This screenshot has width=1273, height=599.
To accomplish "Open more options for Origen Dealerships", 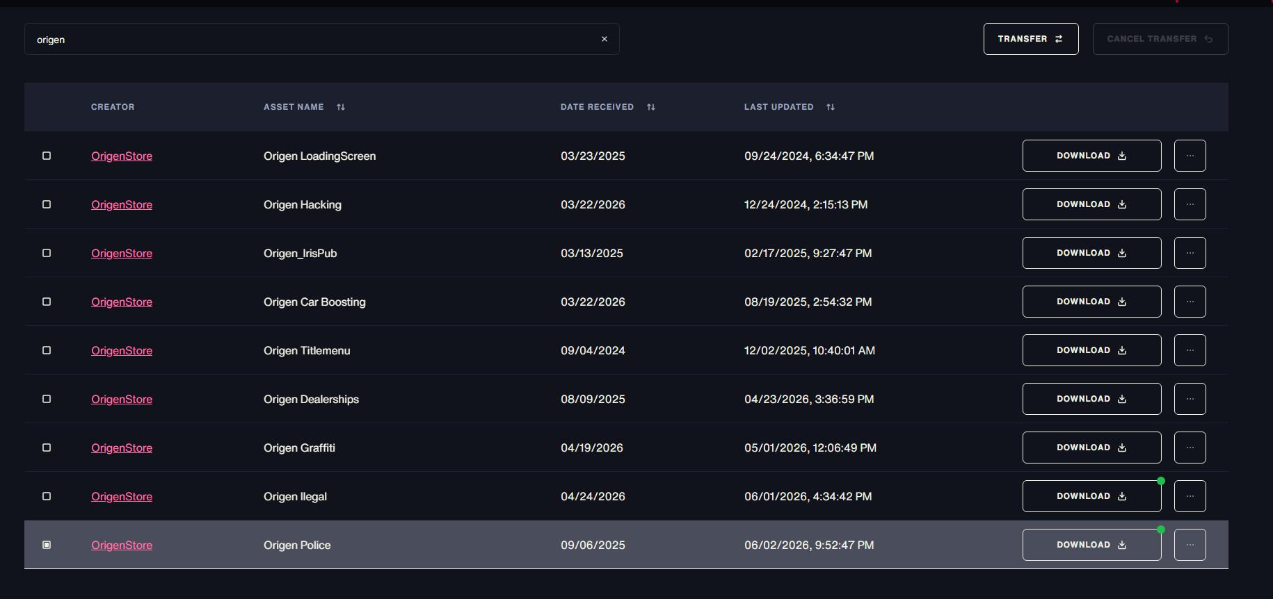I will click(1190, 399).
